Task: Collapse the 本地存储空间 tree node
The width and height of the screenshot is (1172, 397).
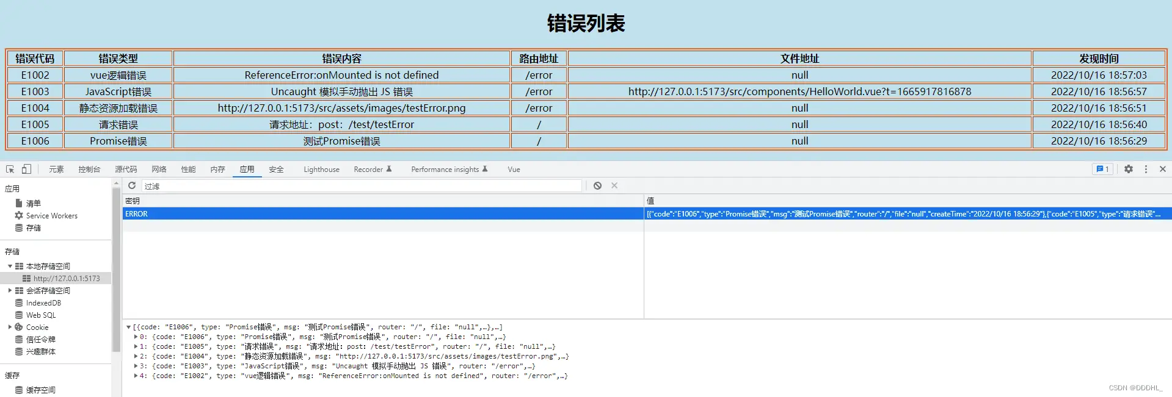Action: pos(10,266)
